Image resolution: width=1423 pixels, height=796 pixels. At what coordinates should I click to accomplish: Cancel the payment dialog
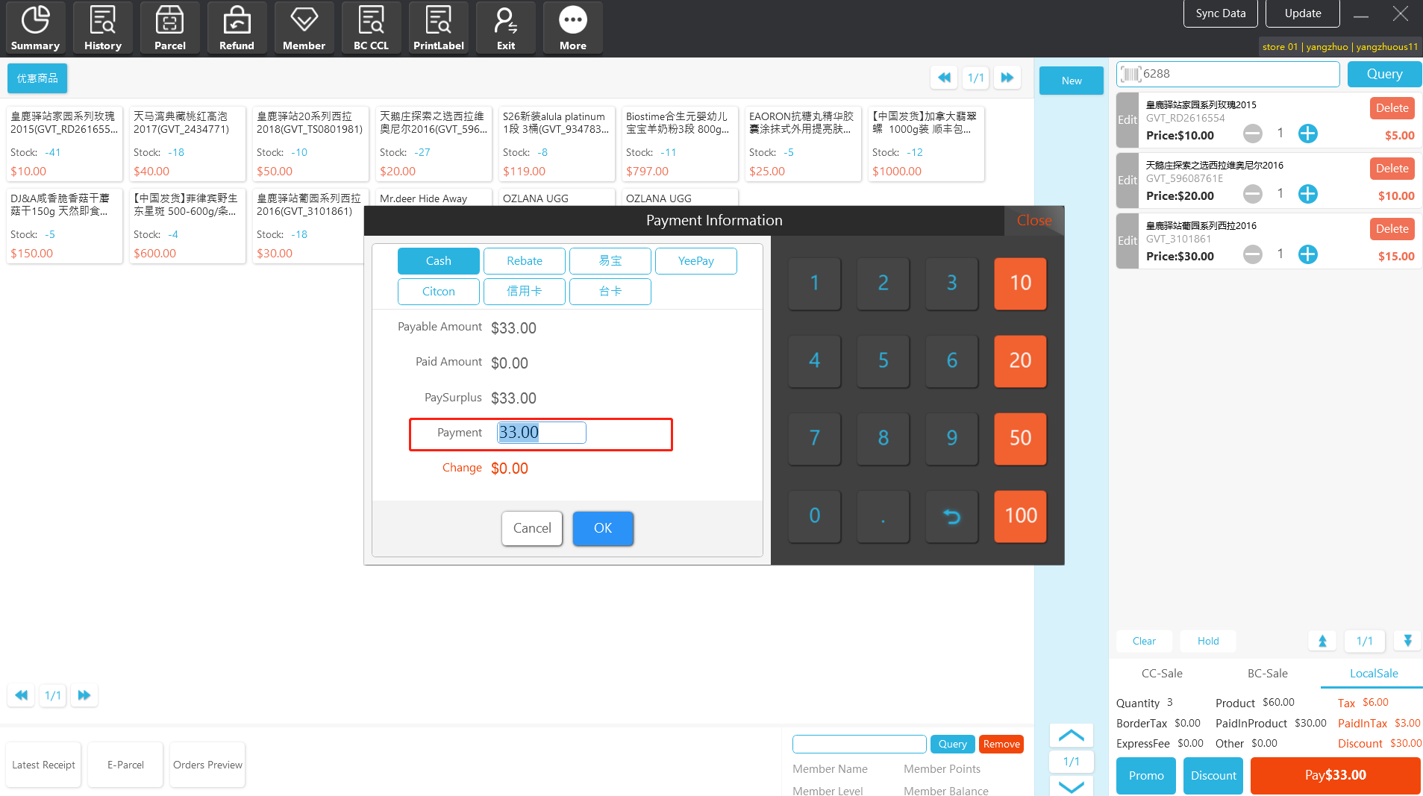pos(531,528)
